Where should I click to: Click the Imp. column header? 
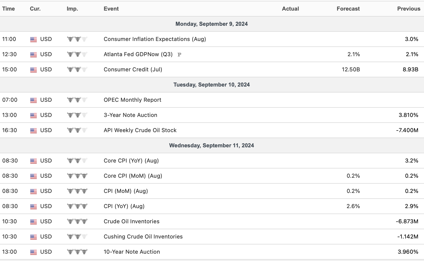coord(72,9)
